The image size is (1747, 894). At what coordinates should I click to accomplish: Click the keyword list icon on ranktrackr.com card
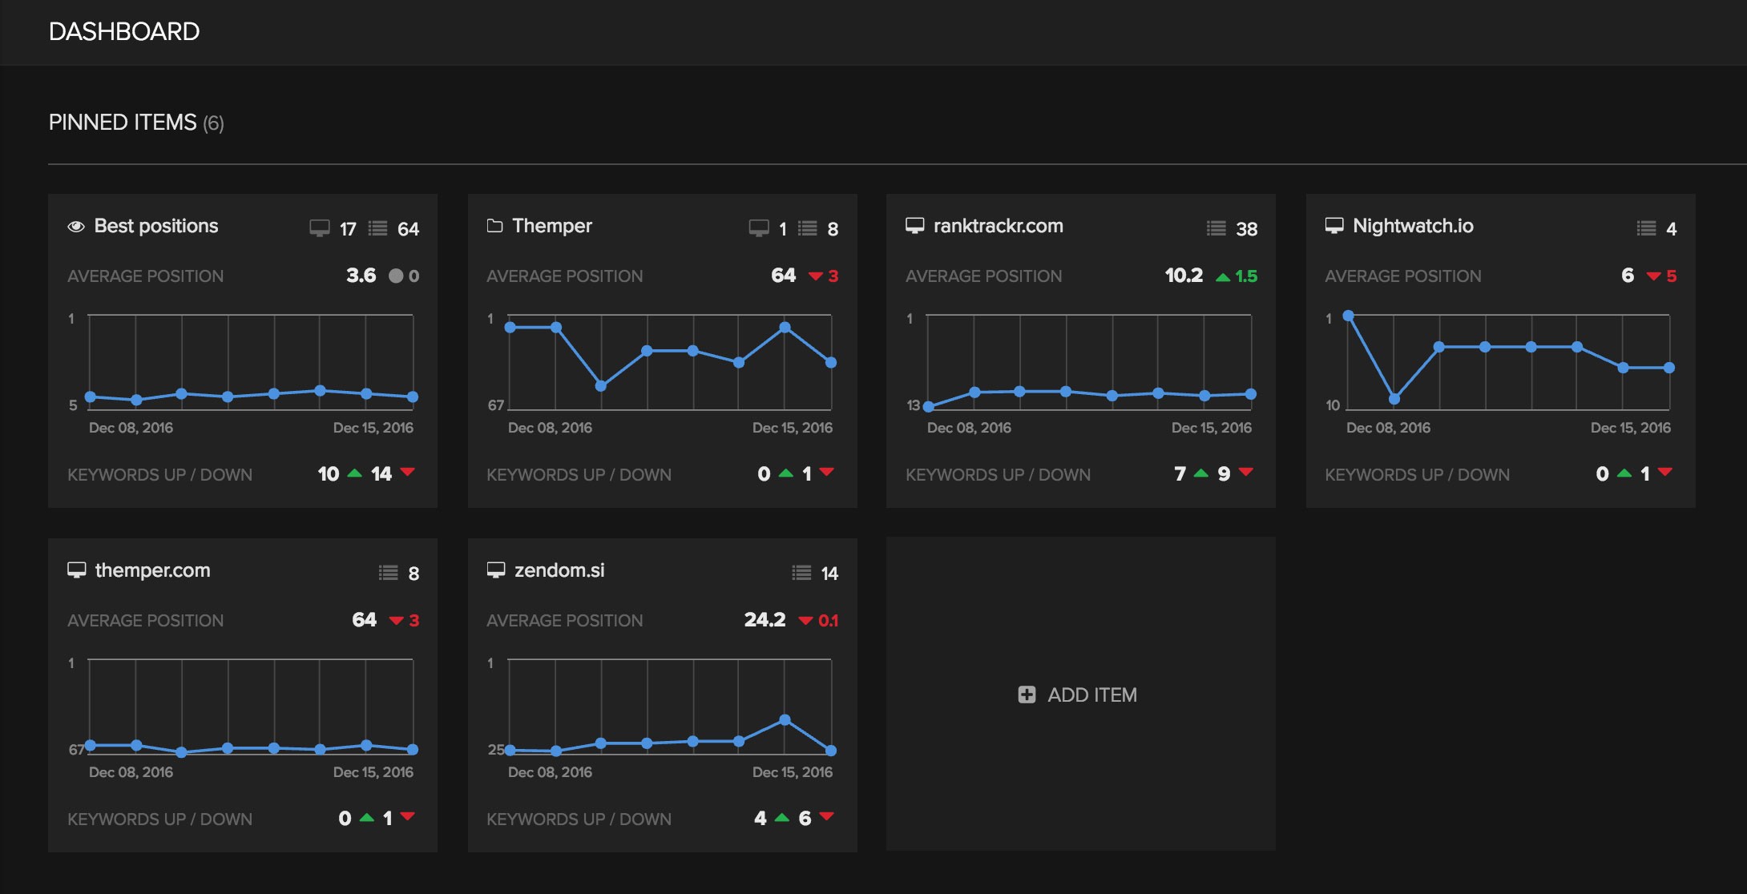[x=1216, y=228]
